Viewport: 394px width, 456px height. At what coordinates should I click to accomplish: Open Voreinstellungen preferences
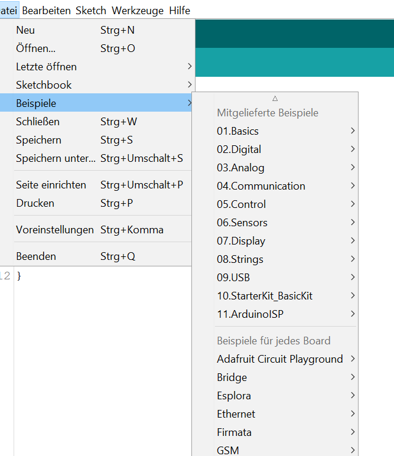55,230
